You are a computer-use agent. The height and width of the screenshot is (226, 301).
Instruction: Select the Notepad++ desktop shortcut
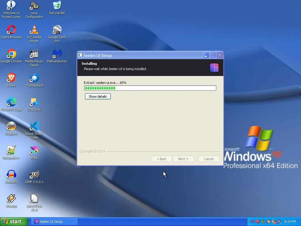pyautogui.click(x=11, y=152)
